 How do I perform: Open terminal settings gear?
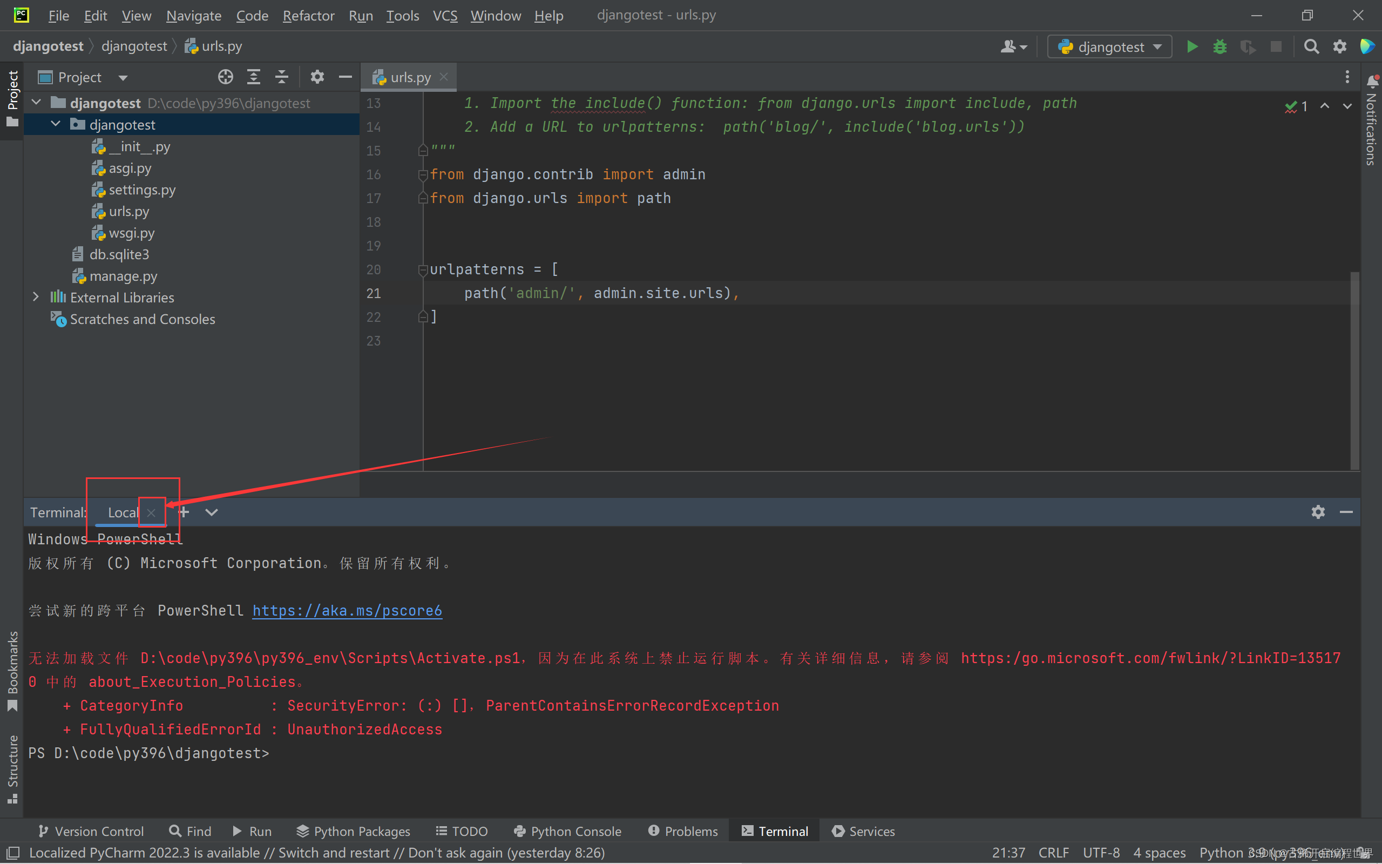1318,511
